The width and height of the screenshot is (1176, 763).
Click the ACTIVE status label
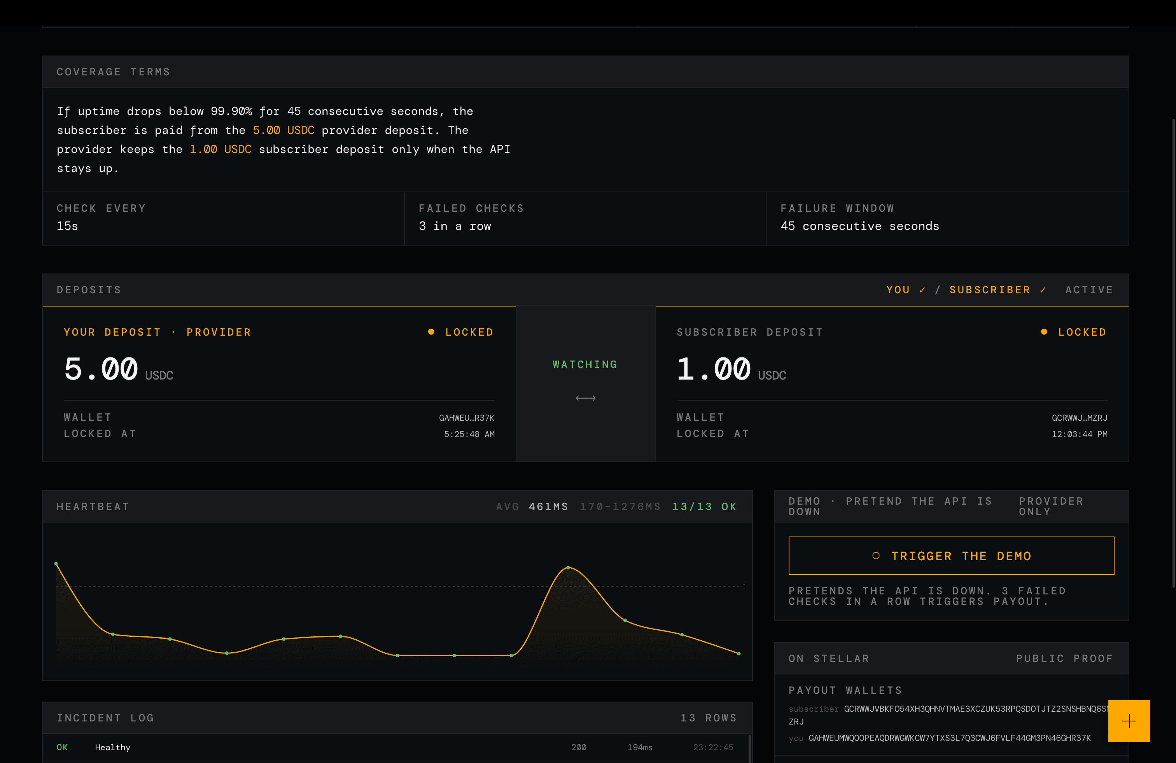click(1089, 290)
